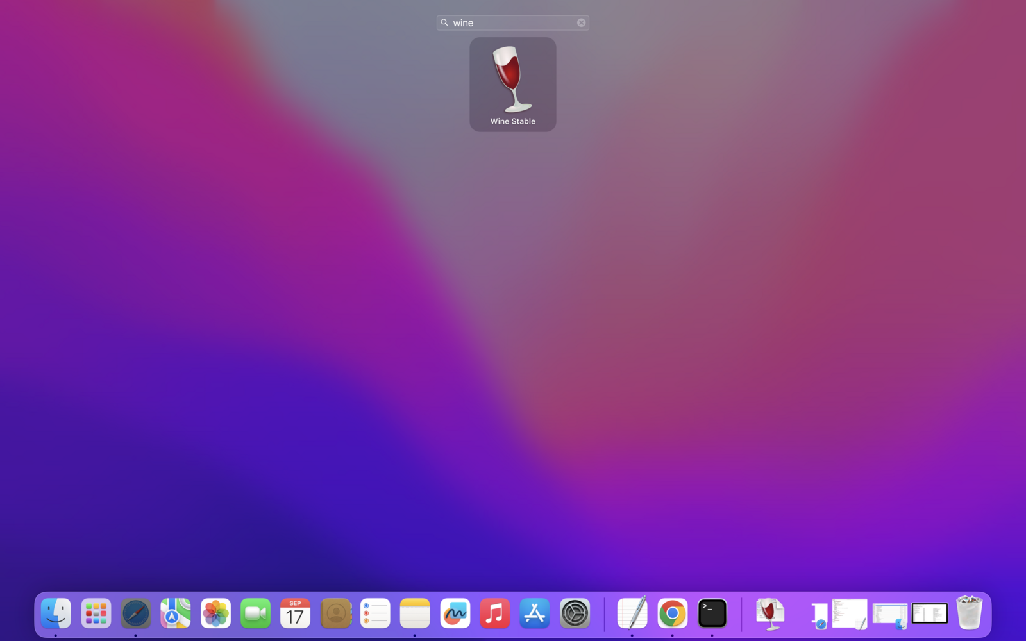Restore the black-bordered minimized window
Viewport: 1026px width, 641px height.
pyautogui.click(x=930, y=613)
